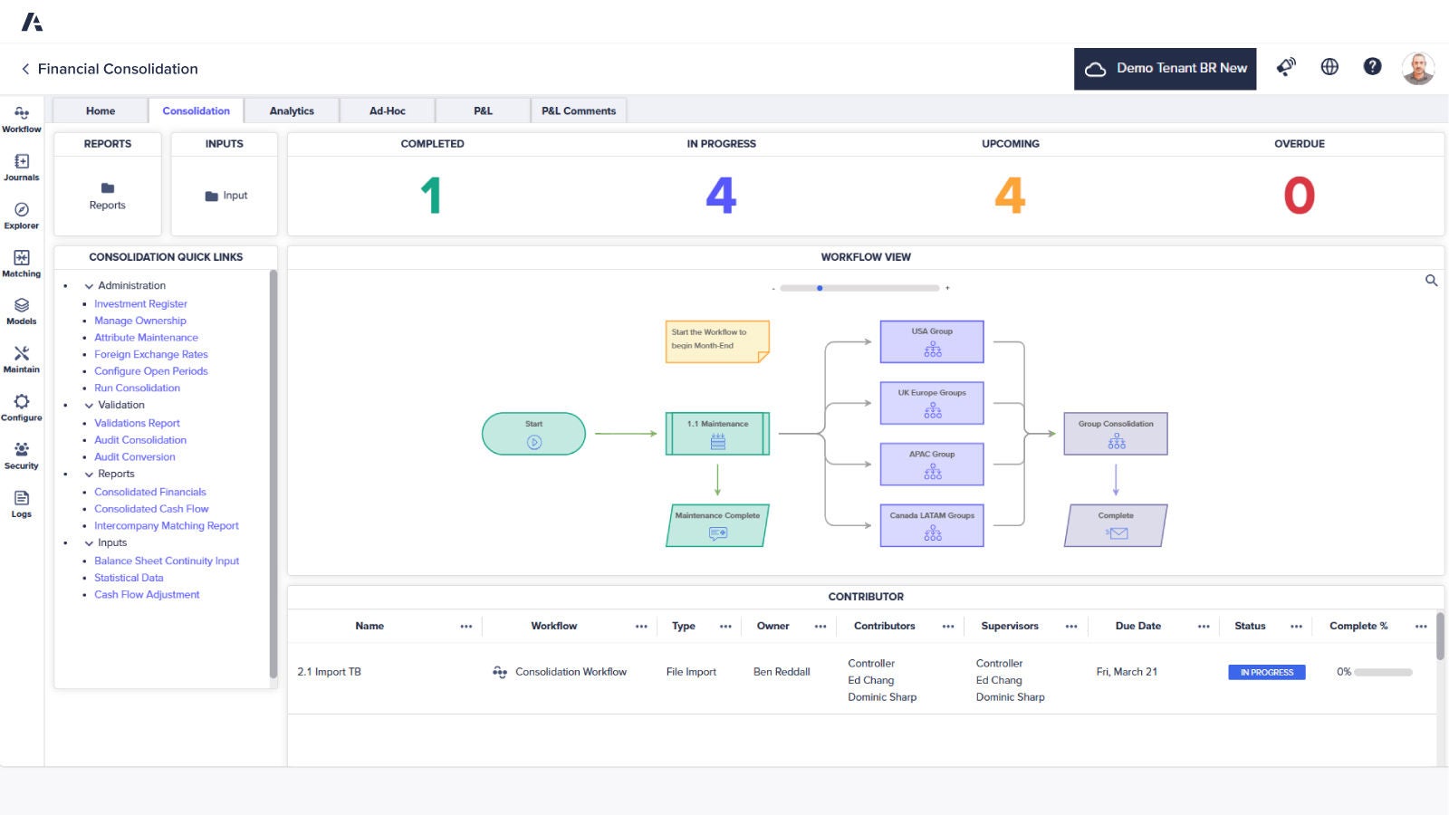Open the search in Workflow View

click(x=1431, y=281)
